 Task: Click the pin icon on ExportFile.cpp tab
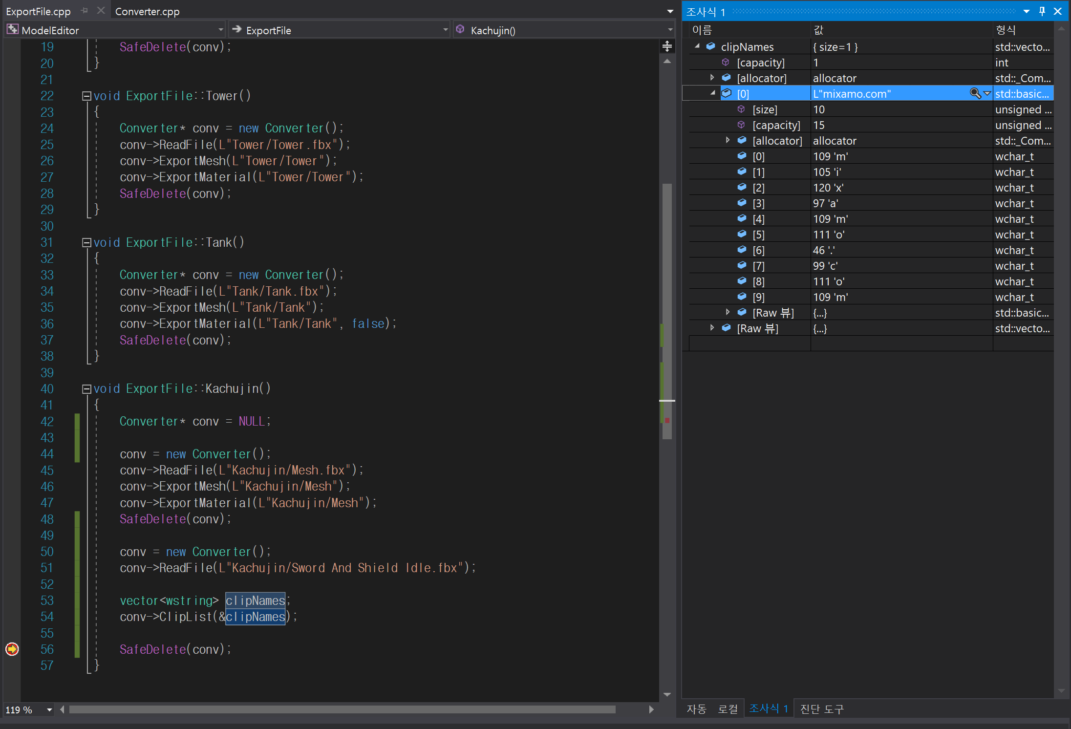click(85, 11)
